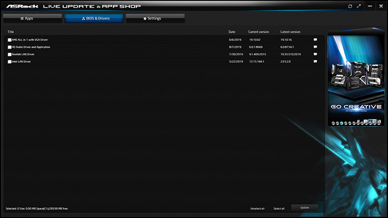Open comment icon for HD Audio Driver row

[315, 47]
